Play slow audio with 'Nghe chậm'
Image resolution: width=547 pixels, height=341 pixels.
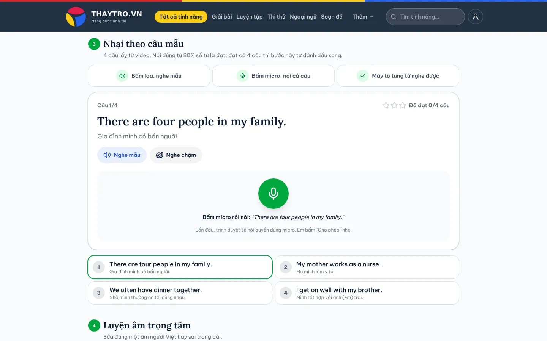point(176,155)
